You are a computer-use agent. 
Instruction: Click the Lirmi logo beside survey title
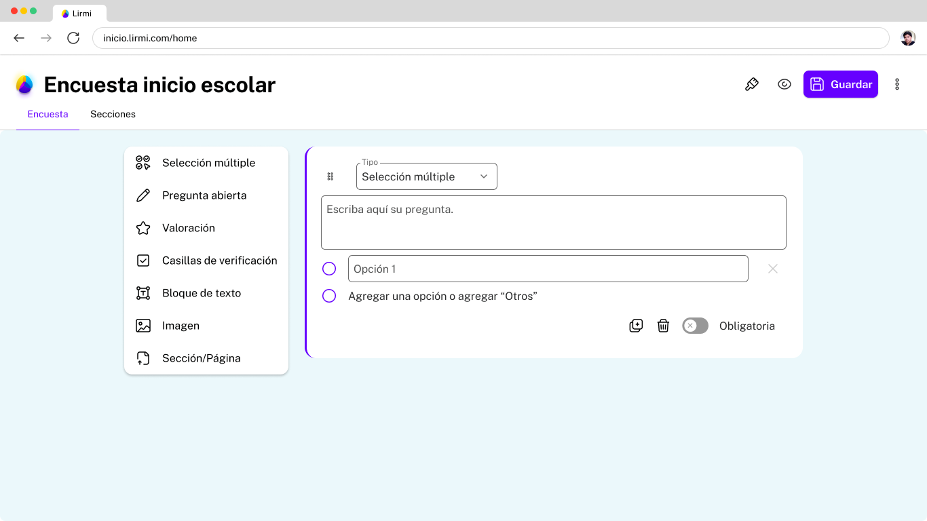coord(24,85)
